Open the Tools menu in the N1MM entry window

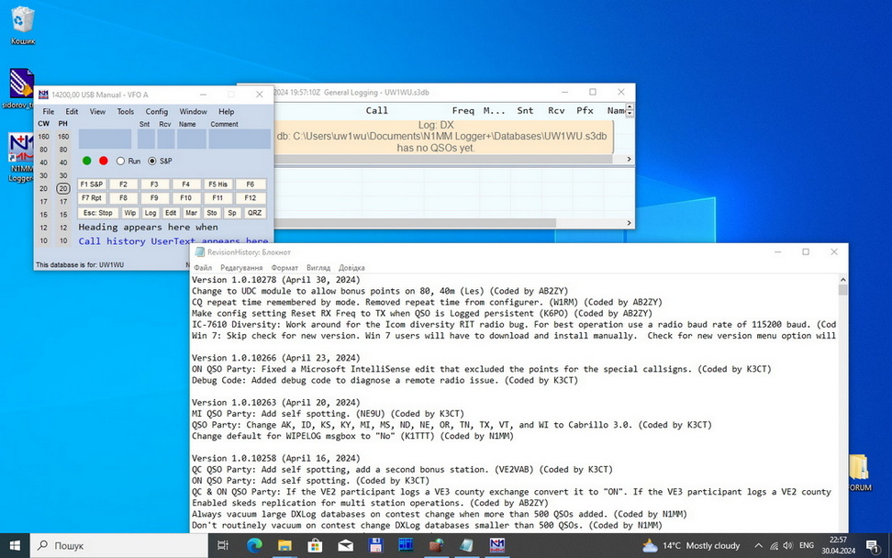coord(125,111)
